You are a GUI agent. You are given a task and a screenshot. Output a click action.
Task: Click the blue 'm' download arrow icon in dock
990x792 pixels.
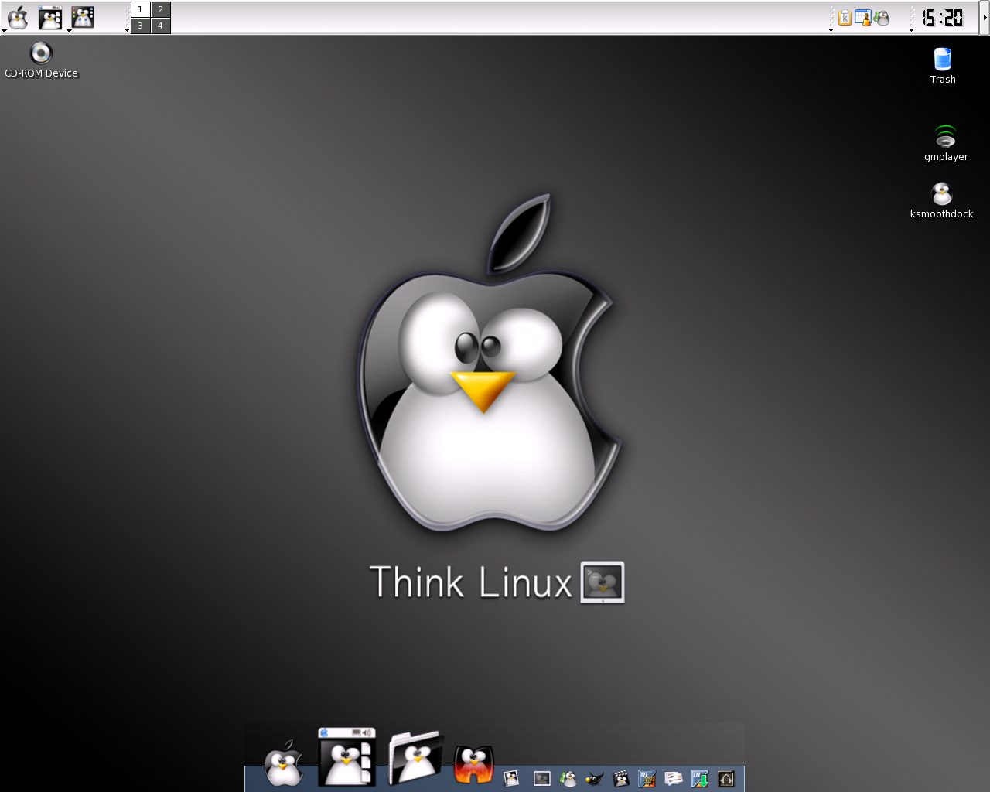[x=699, y=778]
